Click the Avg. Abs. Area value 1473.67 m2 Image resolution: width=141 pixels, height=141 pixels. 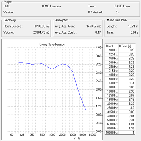coord(94,26)
